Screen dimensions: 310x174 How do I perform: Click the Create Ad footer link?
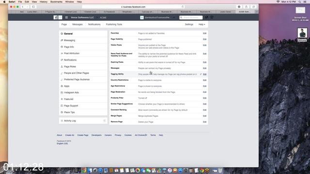70,135
